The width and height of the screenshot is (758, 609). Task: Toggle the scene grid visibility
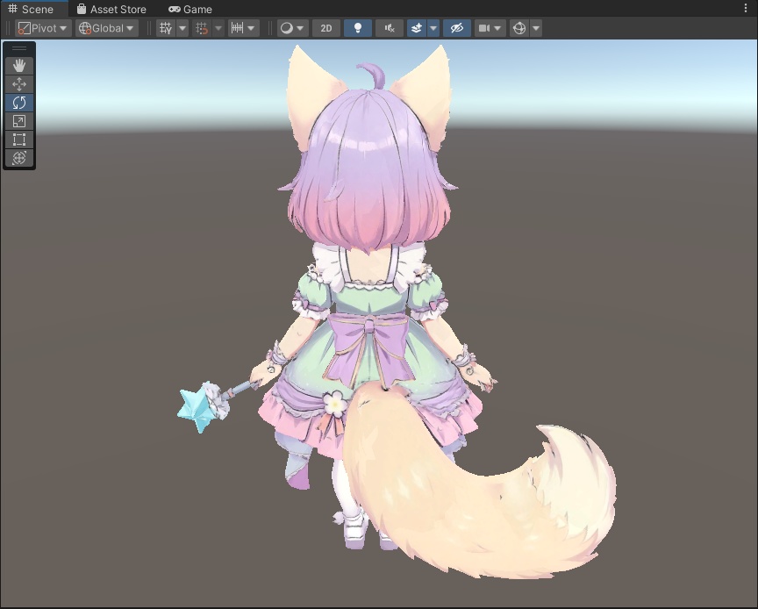click(166, 27)
